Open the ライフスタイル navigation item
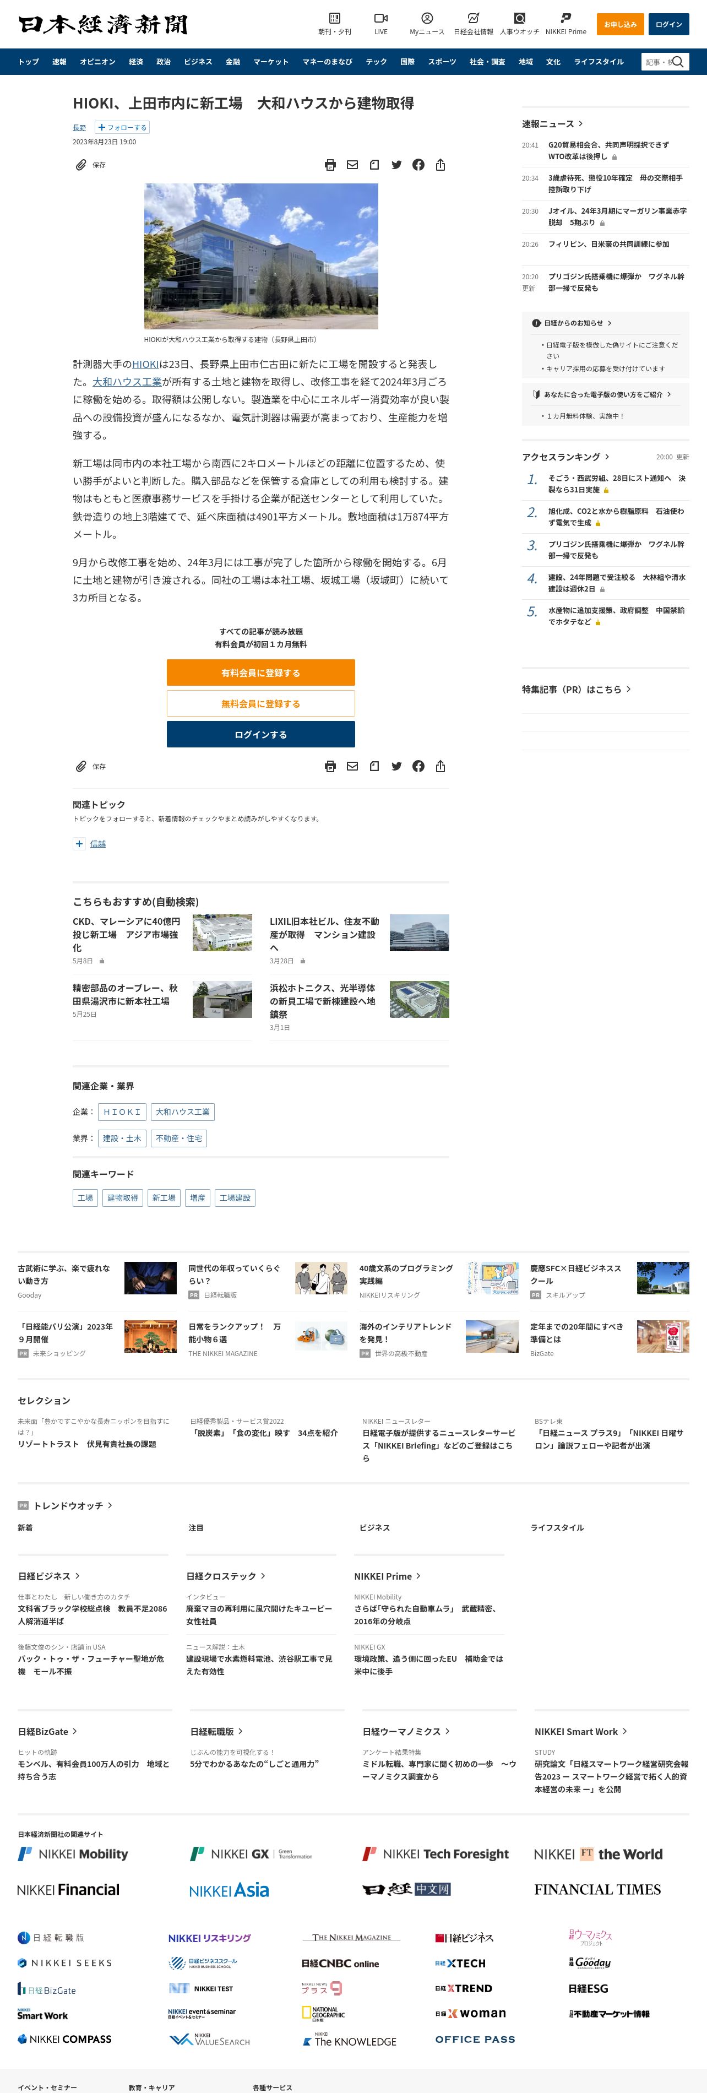Image resolution: width=707 pixels, height=2093 pixels. (x=599, y=62)
